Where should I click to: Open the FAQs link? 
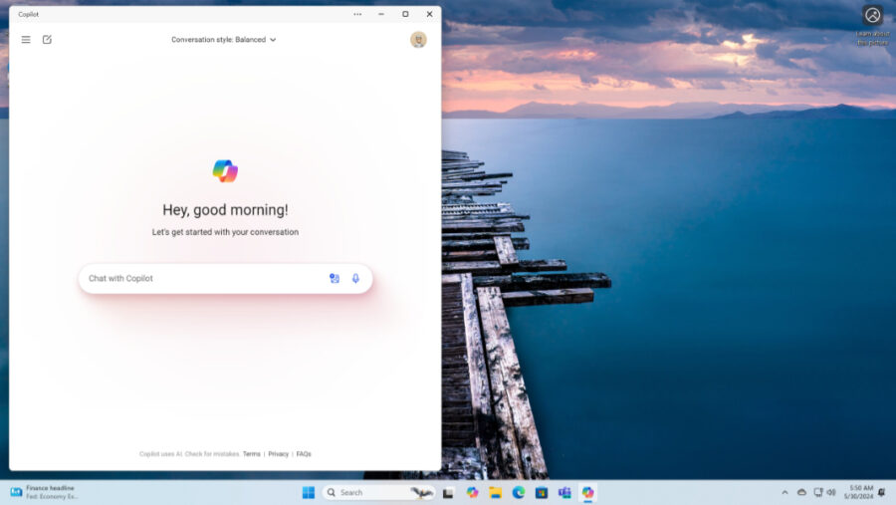[x=304, y=454]
